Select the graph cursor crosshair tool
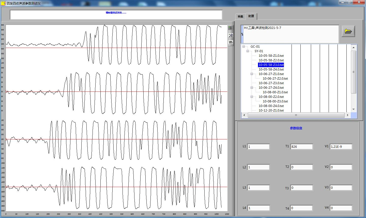 pyautogui.click(x=231, y=28)
